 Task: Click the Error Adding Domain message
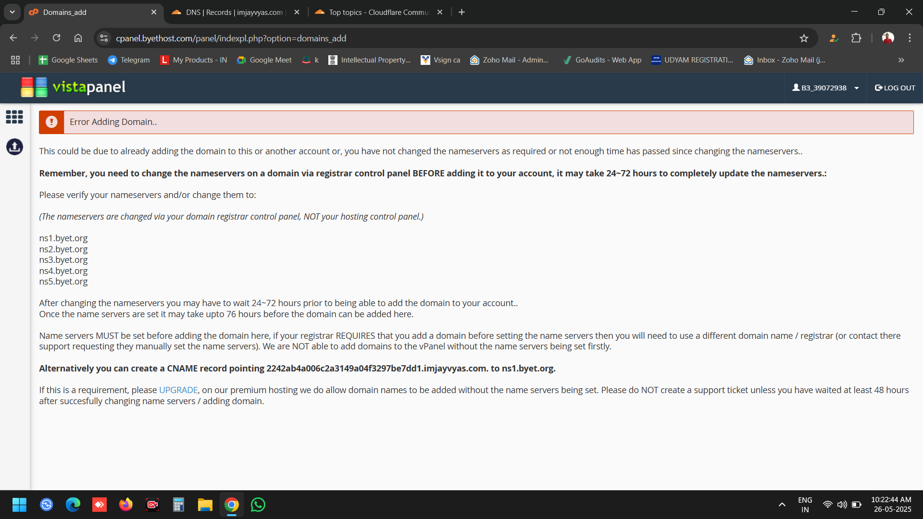[113, 122]
